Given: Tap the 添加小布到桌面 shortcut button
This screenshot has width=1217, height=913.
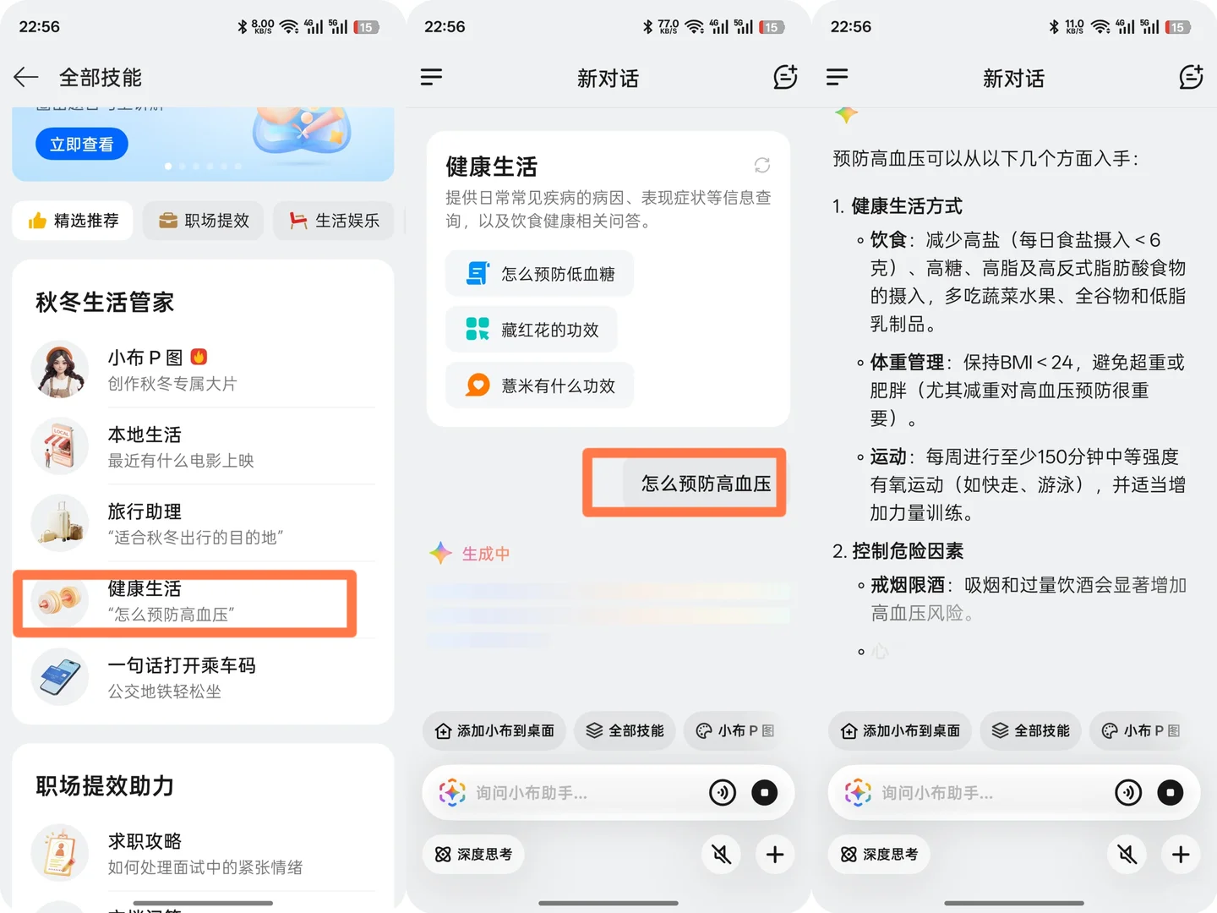Looking at the screenshot, I should tap(494, 730).
